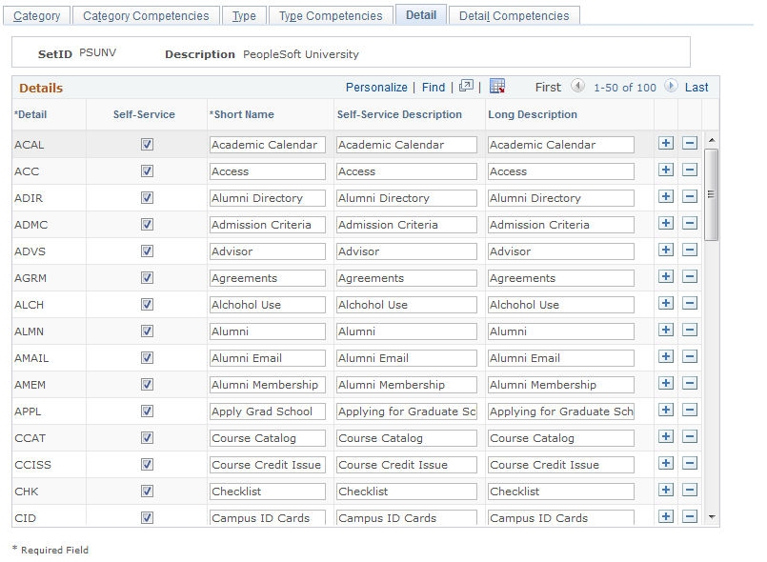Sort by Self-Service Description column header
This screenshot has height=562, width=767.
point(399,114)
